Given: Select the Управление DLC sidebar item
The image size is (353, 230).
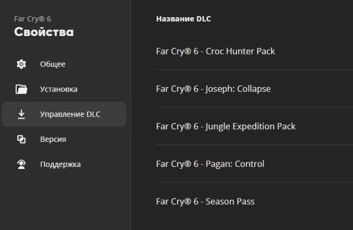Looking at the screenshot, I should coord(70,114).
